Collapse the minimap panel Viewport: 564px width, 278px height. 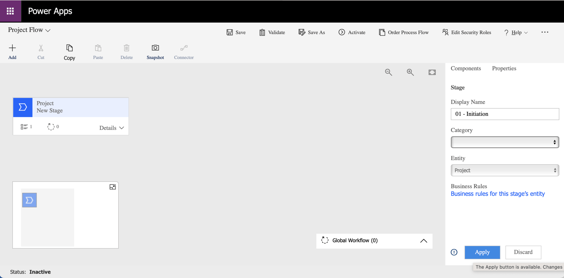112,187
